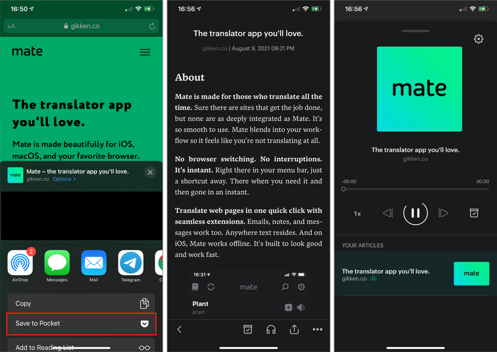
Task: Tap the share icon in the reader toolbar
Action: point(294,329)
